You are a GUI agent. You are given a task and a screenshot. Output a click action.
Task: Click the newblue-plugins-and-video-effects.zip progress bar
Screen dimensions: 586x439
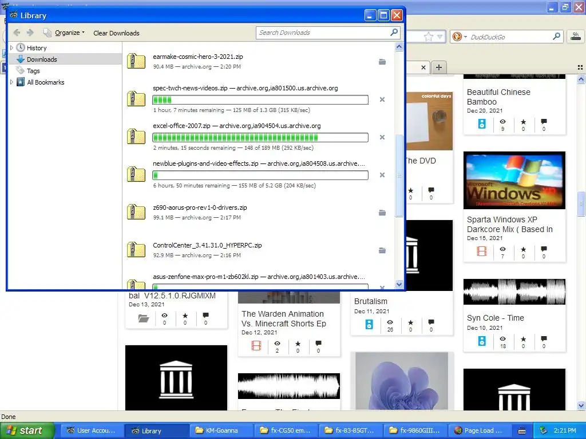(x=260, y=175)
